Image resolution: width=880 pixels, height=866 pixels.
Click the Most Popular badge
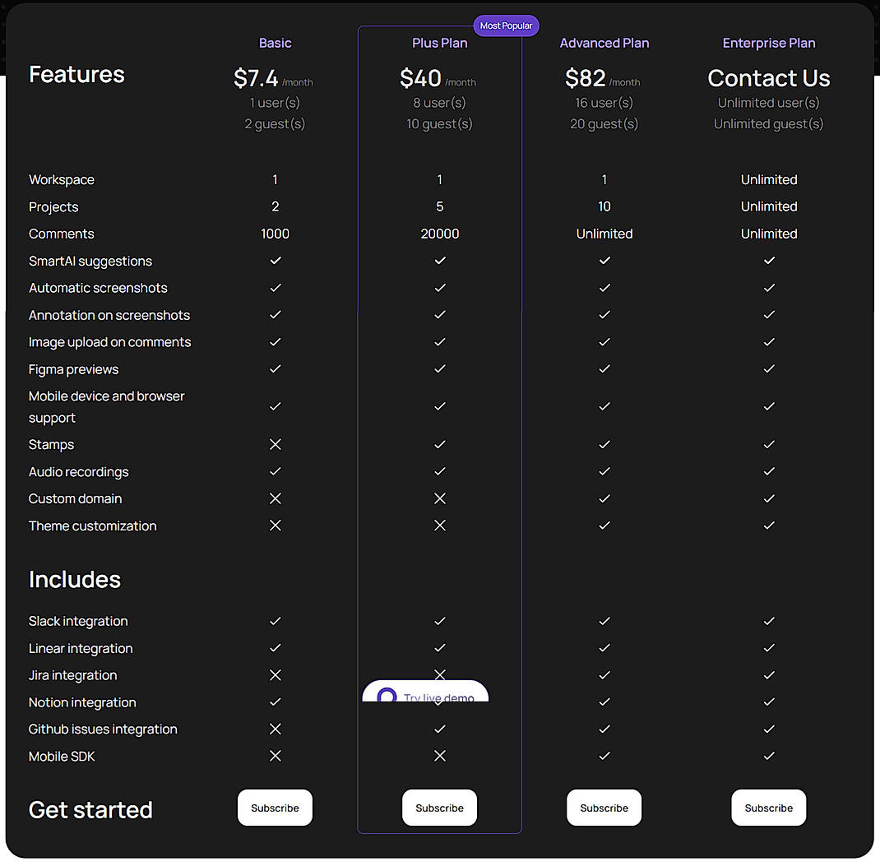tap(506, 25)
